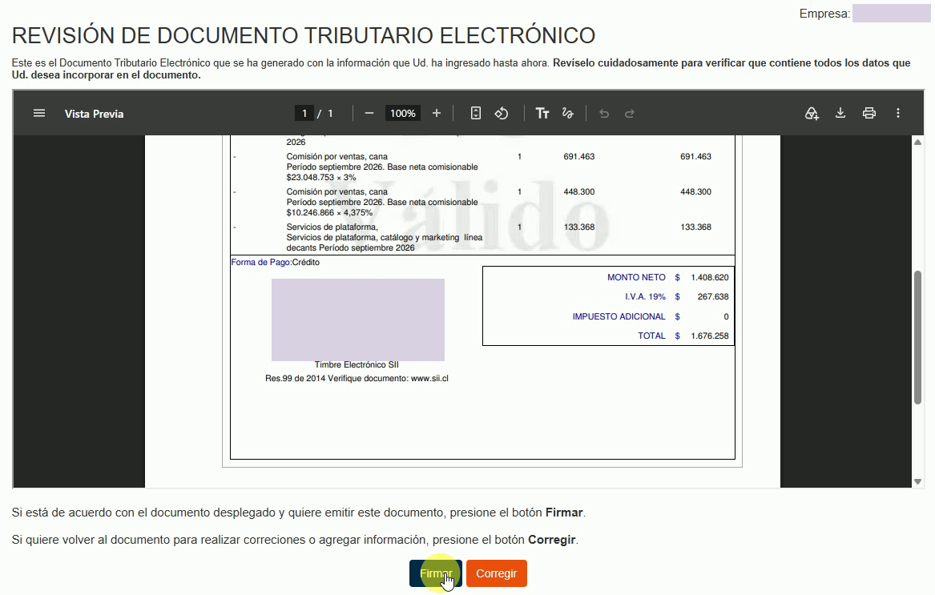935x595 pixels.
Task: Click the zoom out minus icon
Action: click(x=369, y=113)
